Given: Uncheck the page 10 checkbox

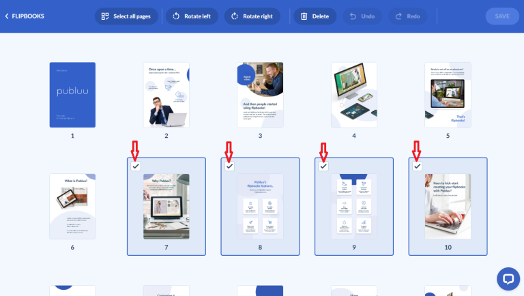Looking at the screenshot, I should [417, 166].
